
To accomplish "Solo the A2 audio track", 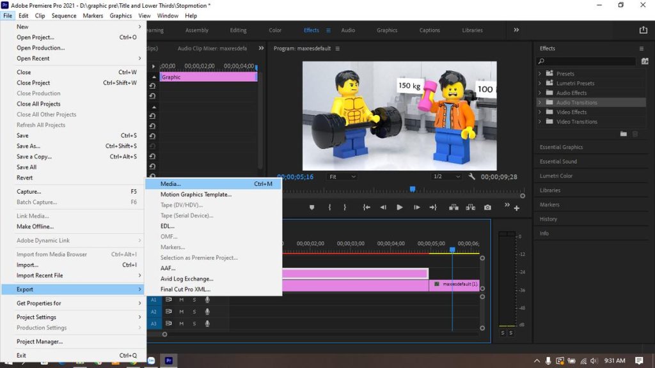I will tap(194, 311).
